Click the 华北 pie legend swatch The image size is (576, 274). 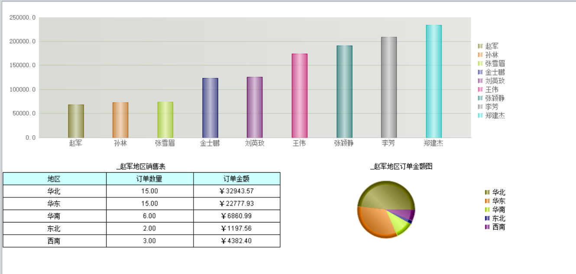click(487, 192)
